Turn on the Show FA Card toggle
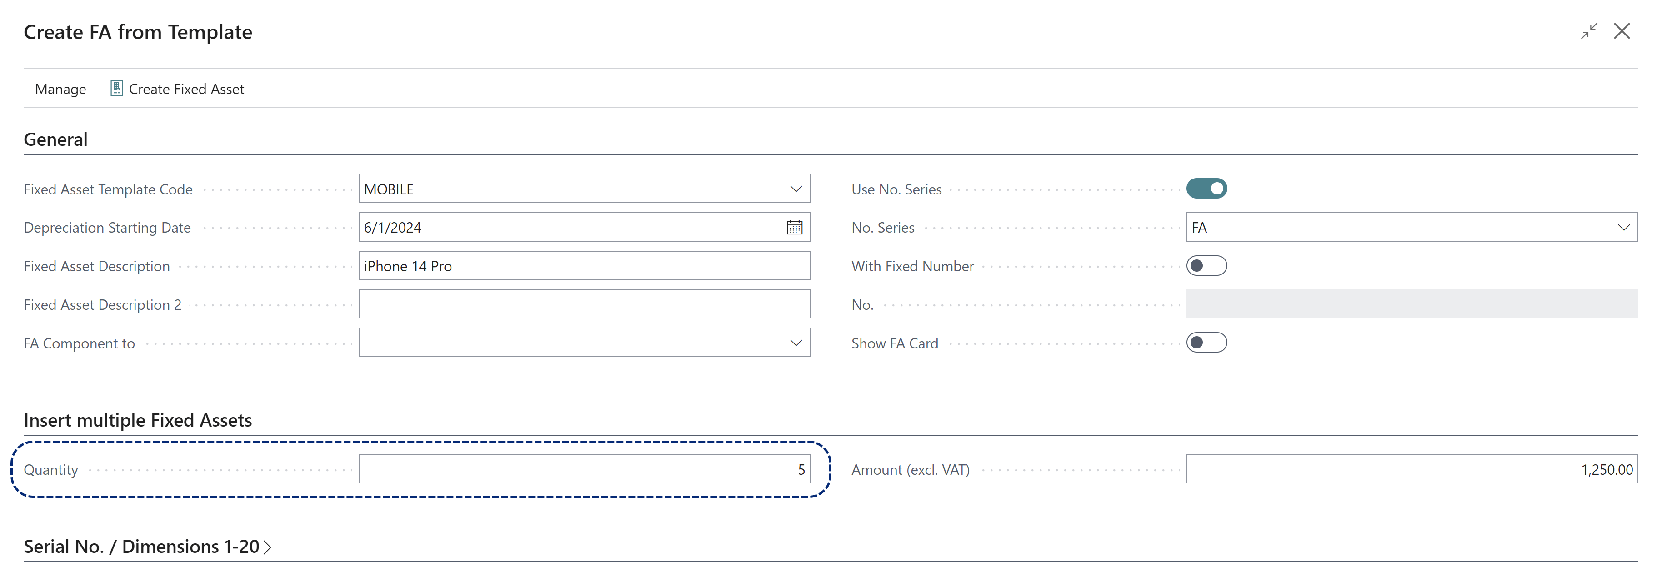Screen dimensions: 1662x587 (1206, 343)
